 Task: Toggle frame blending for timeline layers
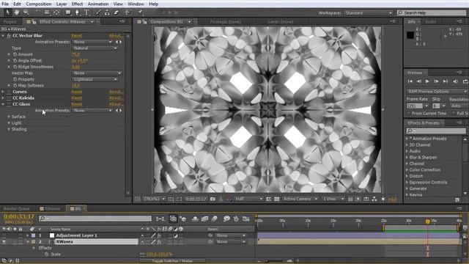205,219
